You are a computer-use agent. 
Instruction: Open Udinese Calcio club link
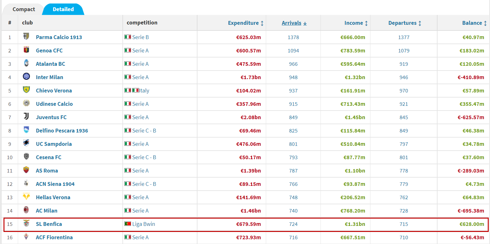pos(54,104)
